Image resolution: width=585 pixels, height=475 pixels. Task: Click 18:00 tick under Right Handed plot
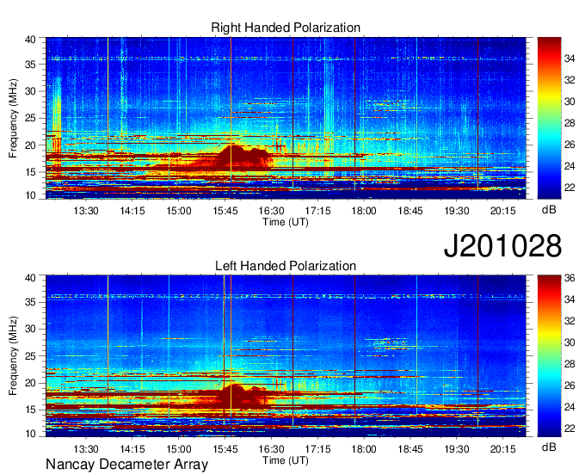[364, 211]
